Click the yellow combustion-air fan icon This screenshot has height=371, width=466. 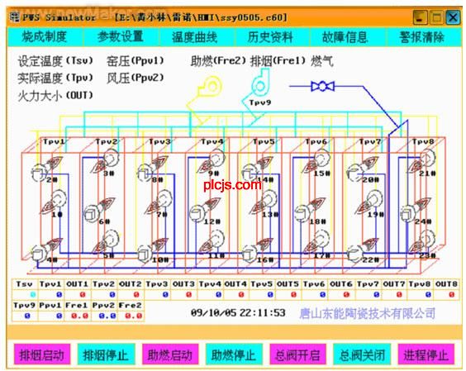[x=210, y=87]
